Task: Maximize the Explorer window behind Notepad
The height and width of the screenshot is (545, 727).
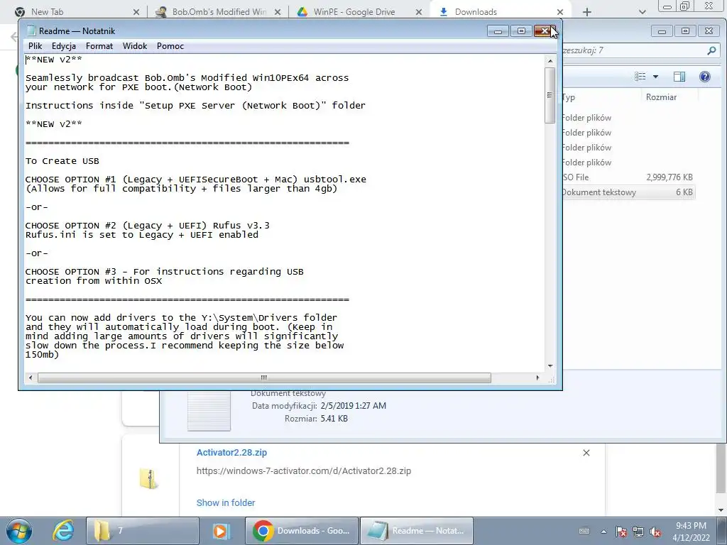Action: (x=685, y=31)
